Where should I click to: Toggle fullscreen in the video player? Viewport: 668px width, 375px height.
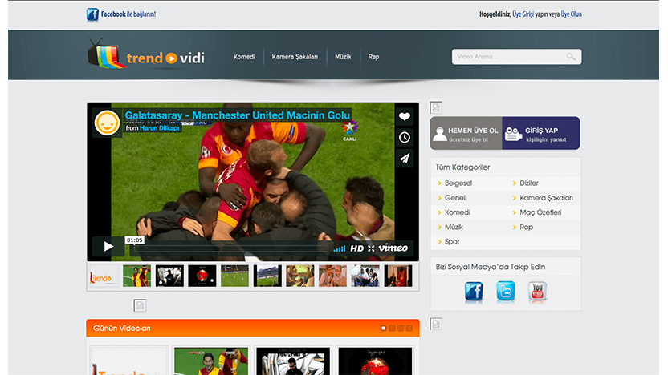click(x=371, y=248)
